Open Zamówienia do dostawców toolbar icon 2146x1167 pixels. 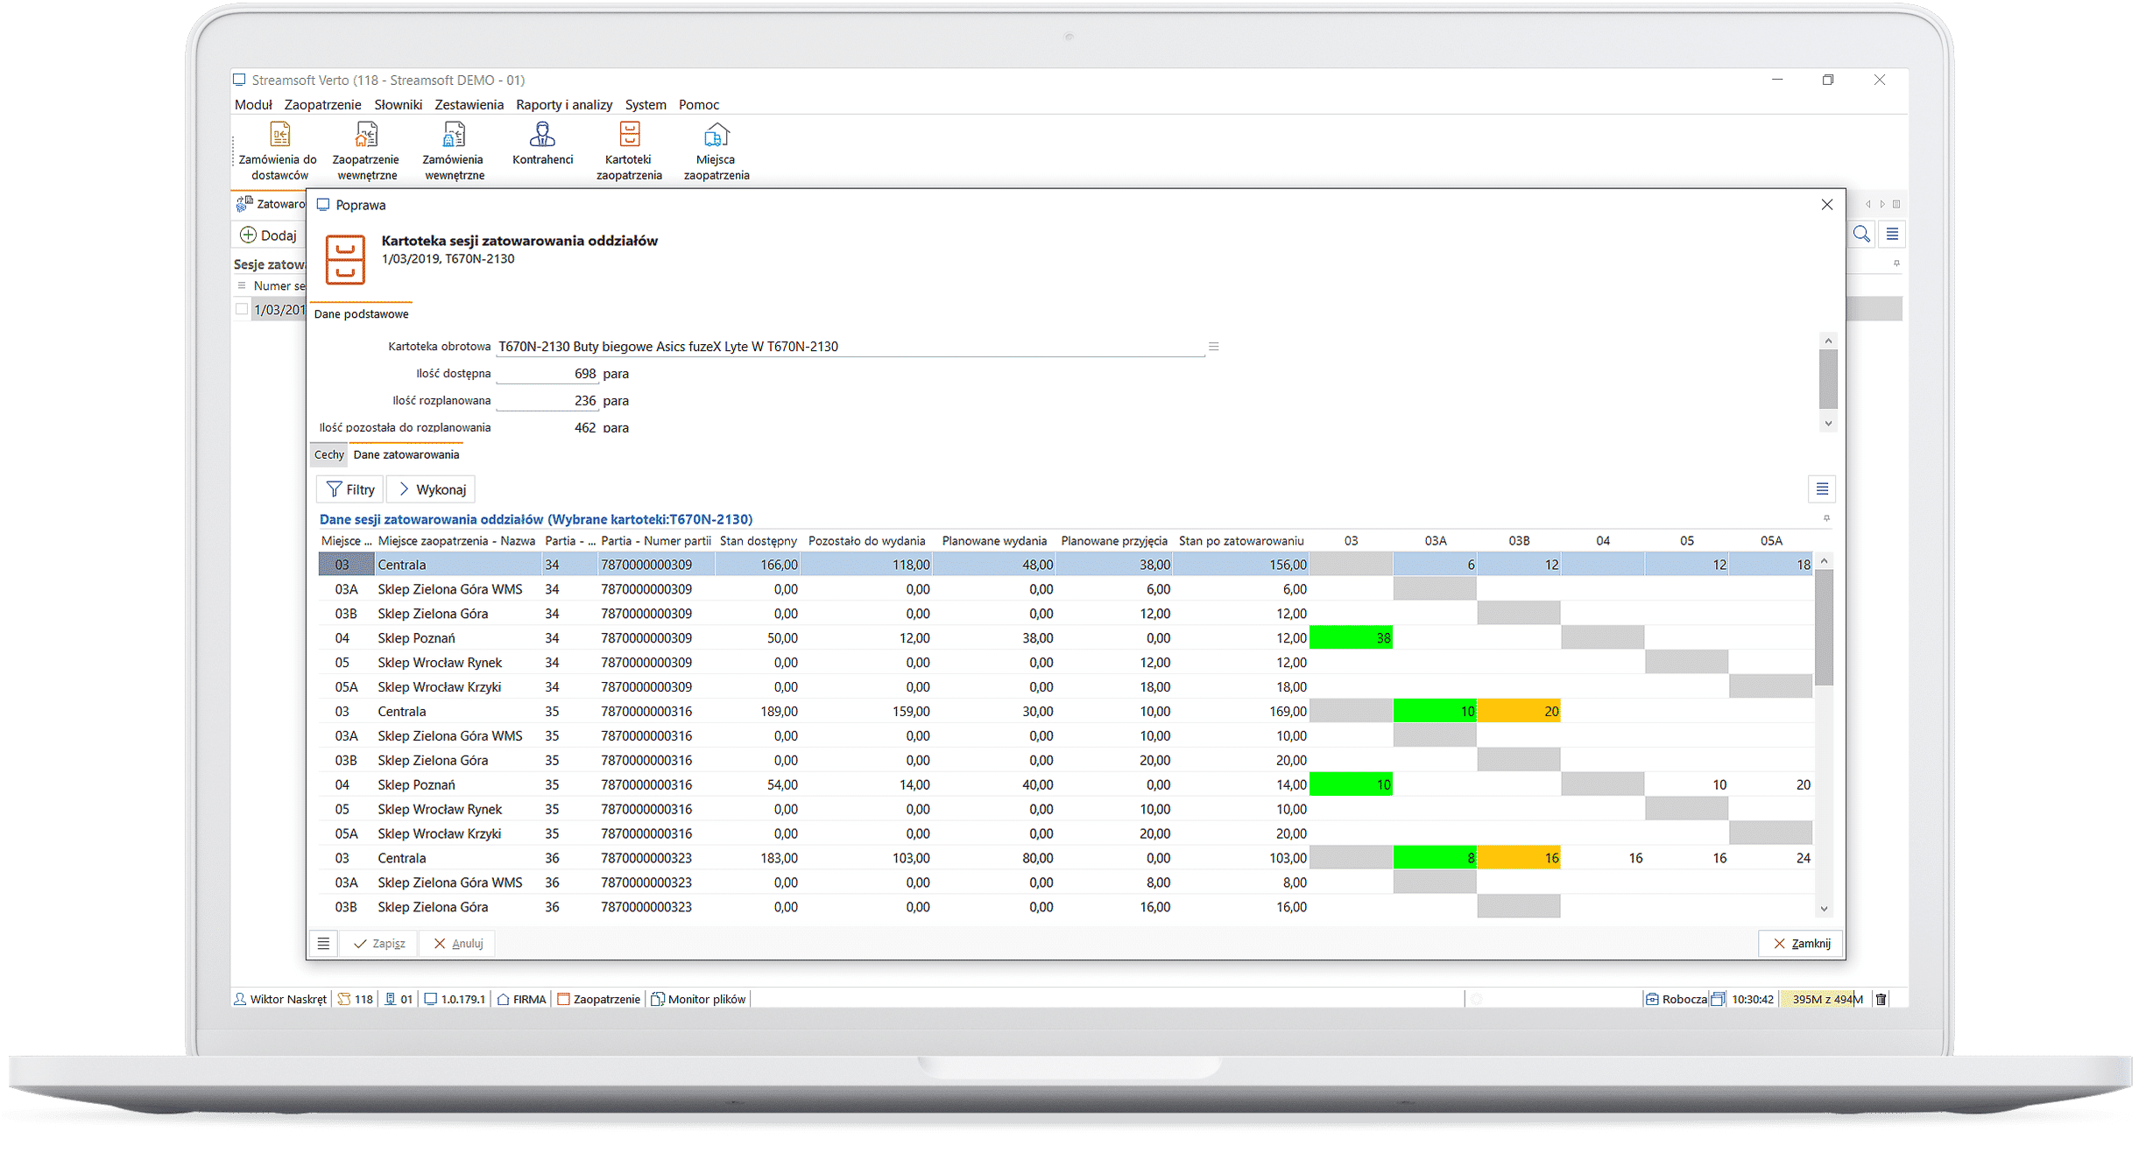(279, 151)
